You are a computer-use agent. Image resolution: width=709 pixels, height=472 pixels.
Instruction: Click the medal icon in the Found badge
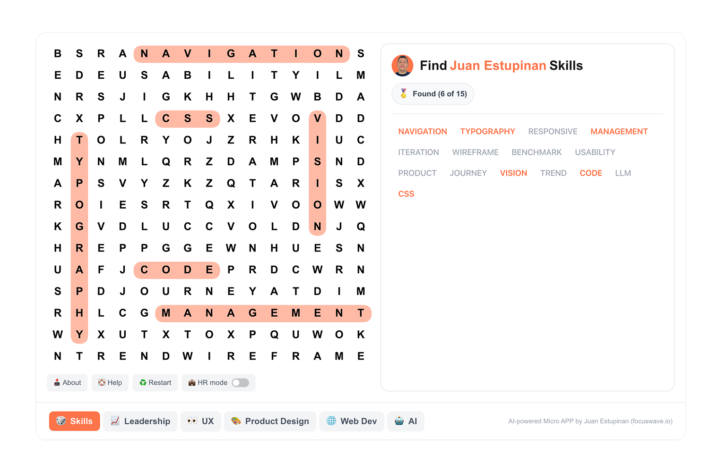coord(404,93)
